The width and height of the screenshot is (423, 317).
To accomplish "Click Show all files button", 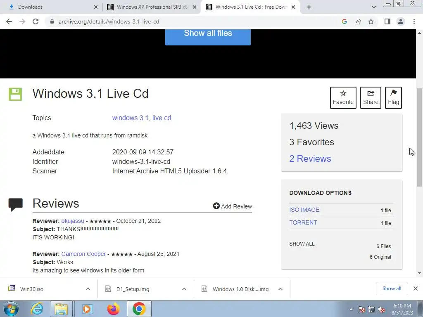I will tap(208, 37).
